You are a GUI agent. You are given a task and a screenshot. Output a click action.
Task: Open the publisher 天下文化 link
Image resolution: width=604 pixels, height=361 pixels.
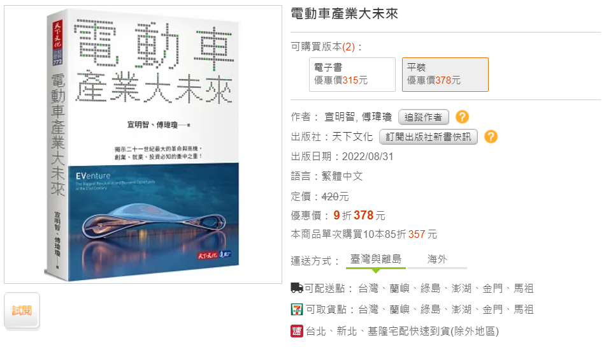click(x=352, y=136)
